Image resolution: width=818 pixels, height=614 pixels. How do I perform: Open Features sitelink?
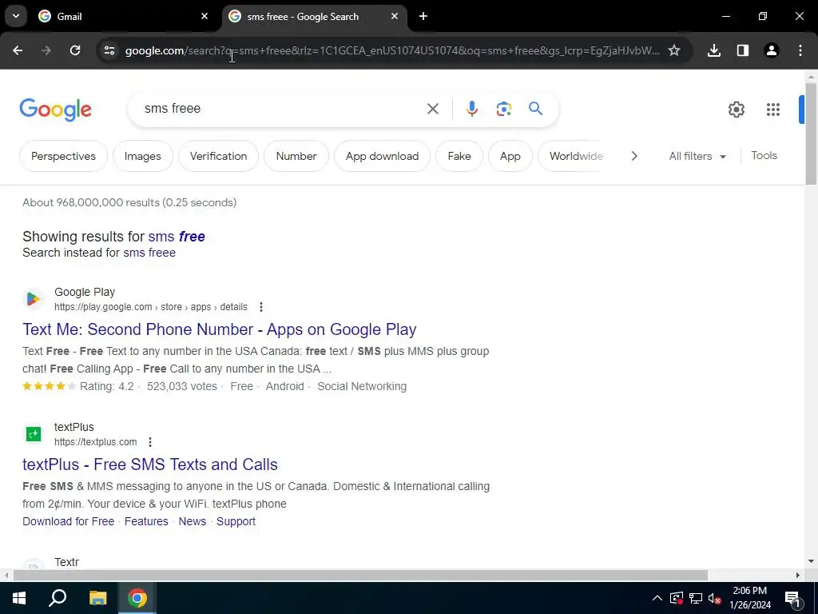(x=146, y=521)
